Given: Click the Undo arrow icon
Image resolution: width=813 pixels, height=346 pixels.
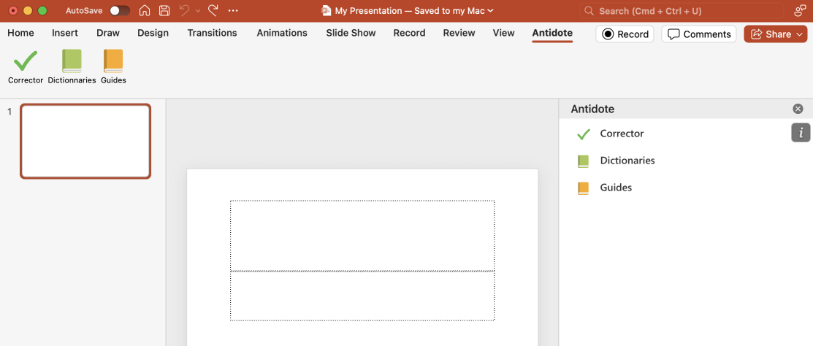Looking at the screenshot, I should (x=184, y=11).
